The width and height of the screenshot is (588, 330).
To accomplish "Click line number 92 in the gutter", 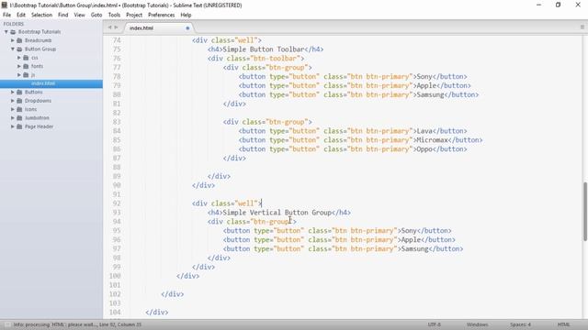I will (x=117, y=203).
